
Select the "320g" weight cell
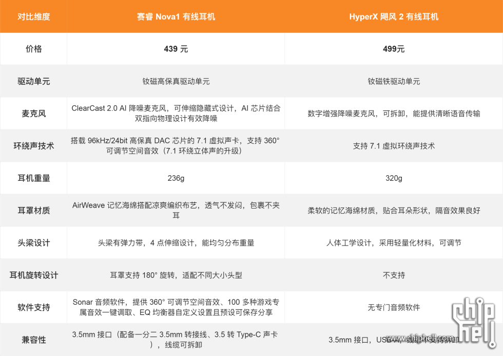394,178
